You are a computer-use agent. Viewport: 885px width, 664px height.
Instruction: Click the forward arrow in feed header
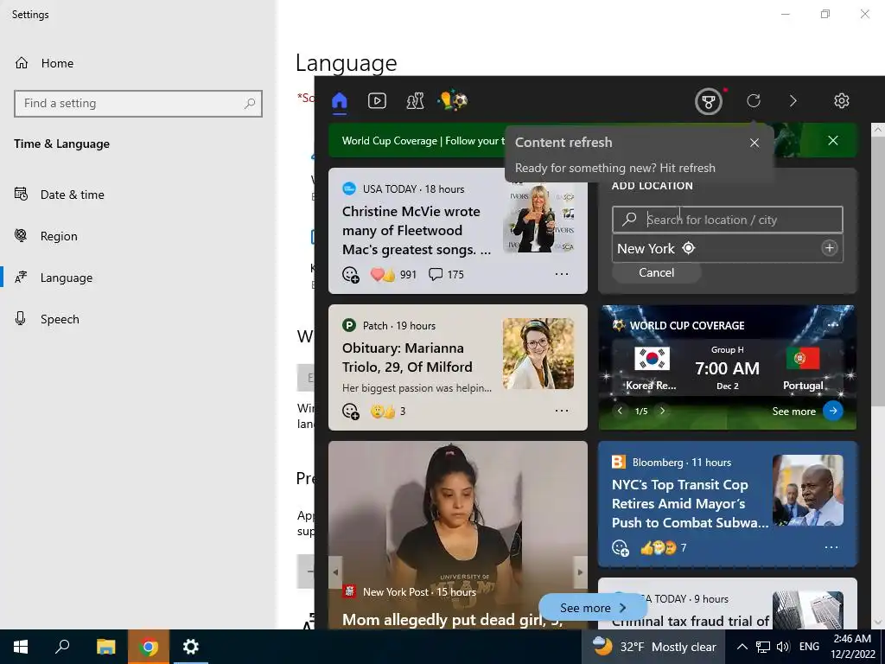click(x=793, y=100)
